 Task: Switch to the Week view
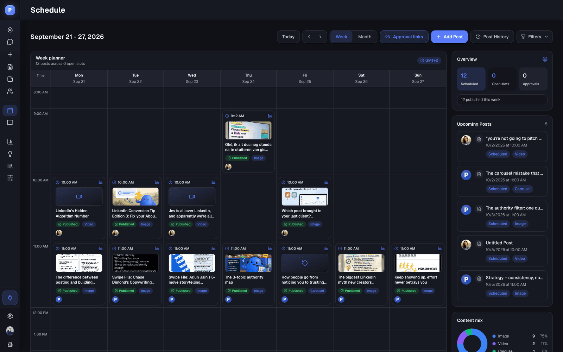click(x=341, y=37)
